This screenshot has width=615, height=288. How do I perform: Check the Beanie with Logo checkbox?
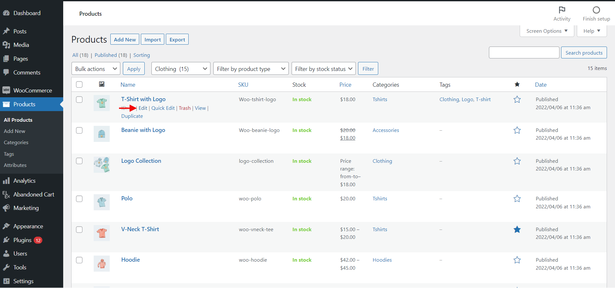79,130
